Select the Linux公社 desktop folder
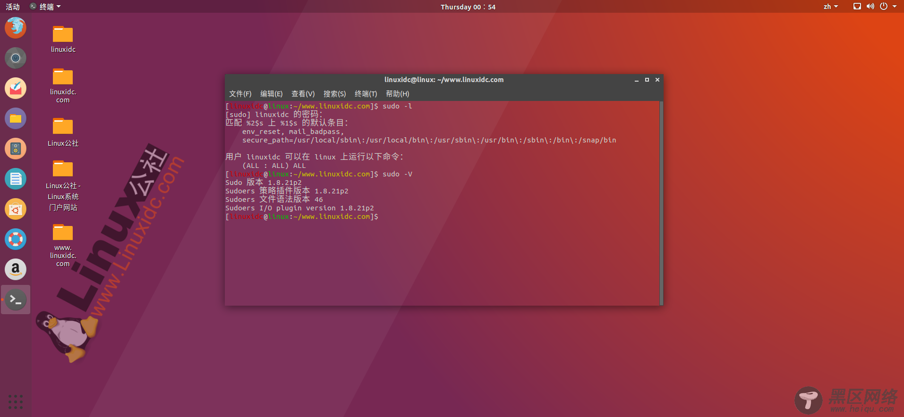Viewport: 904px width, 417px height. 63,132
